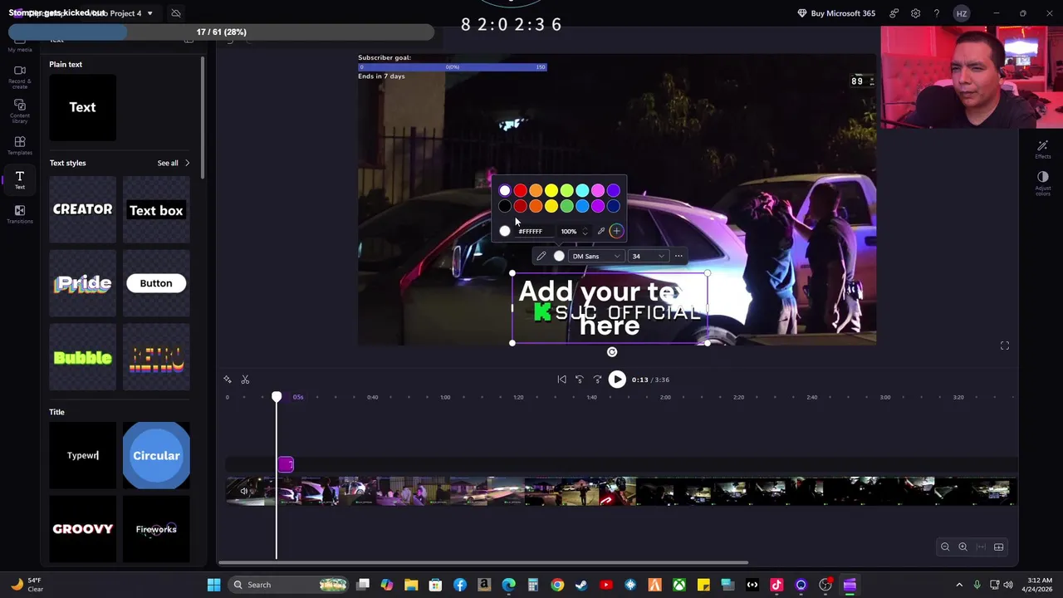The height and width of the screenshot is (598, 1063).
Task: Add a custom color with plus button
Action: 616,231
